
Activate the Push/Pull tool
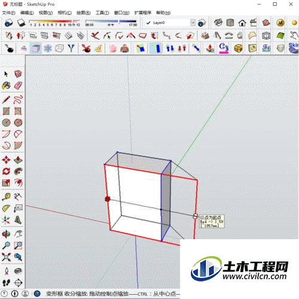click(x=18, y=160)
